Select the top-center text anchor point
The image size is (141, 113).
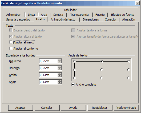[x=102, y=61]
